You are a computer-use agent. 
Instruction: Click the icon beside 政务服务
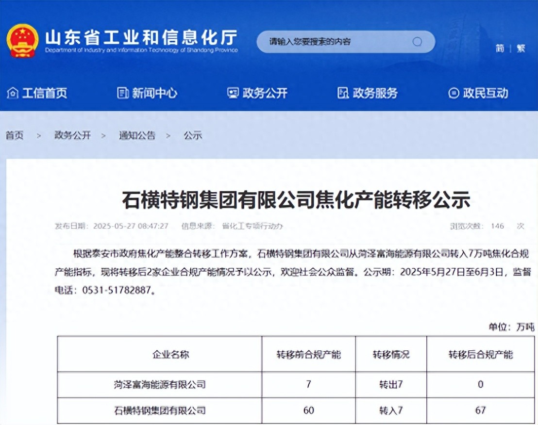tap(343, 93)
